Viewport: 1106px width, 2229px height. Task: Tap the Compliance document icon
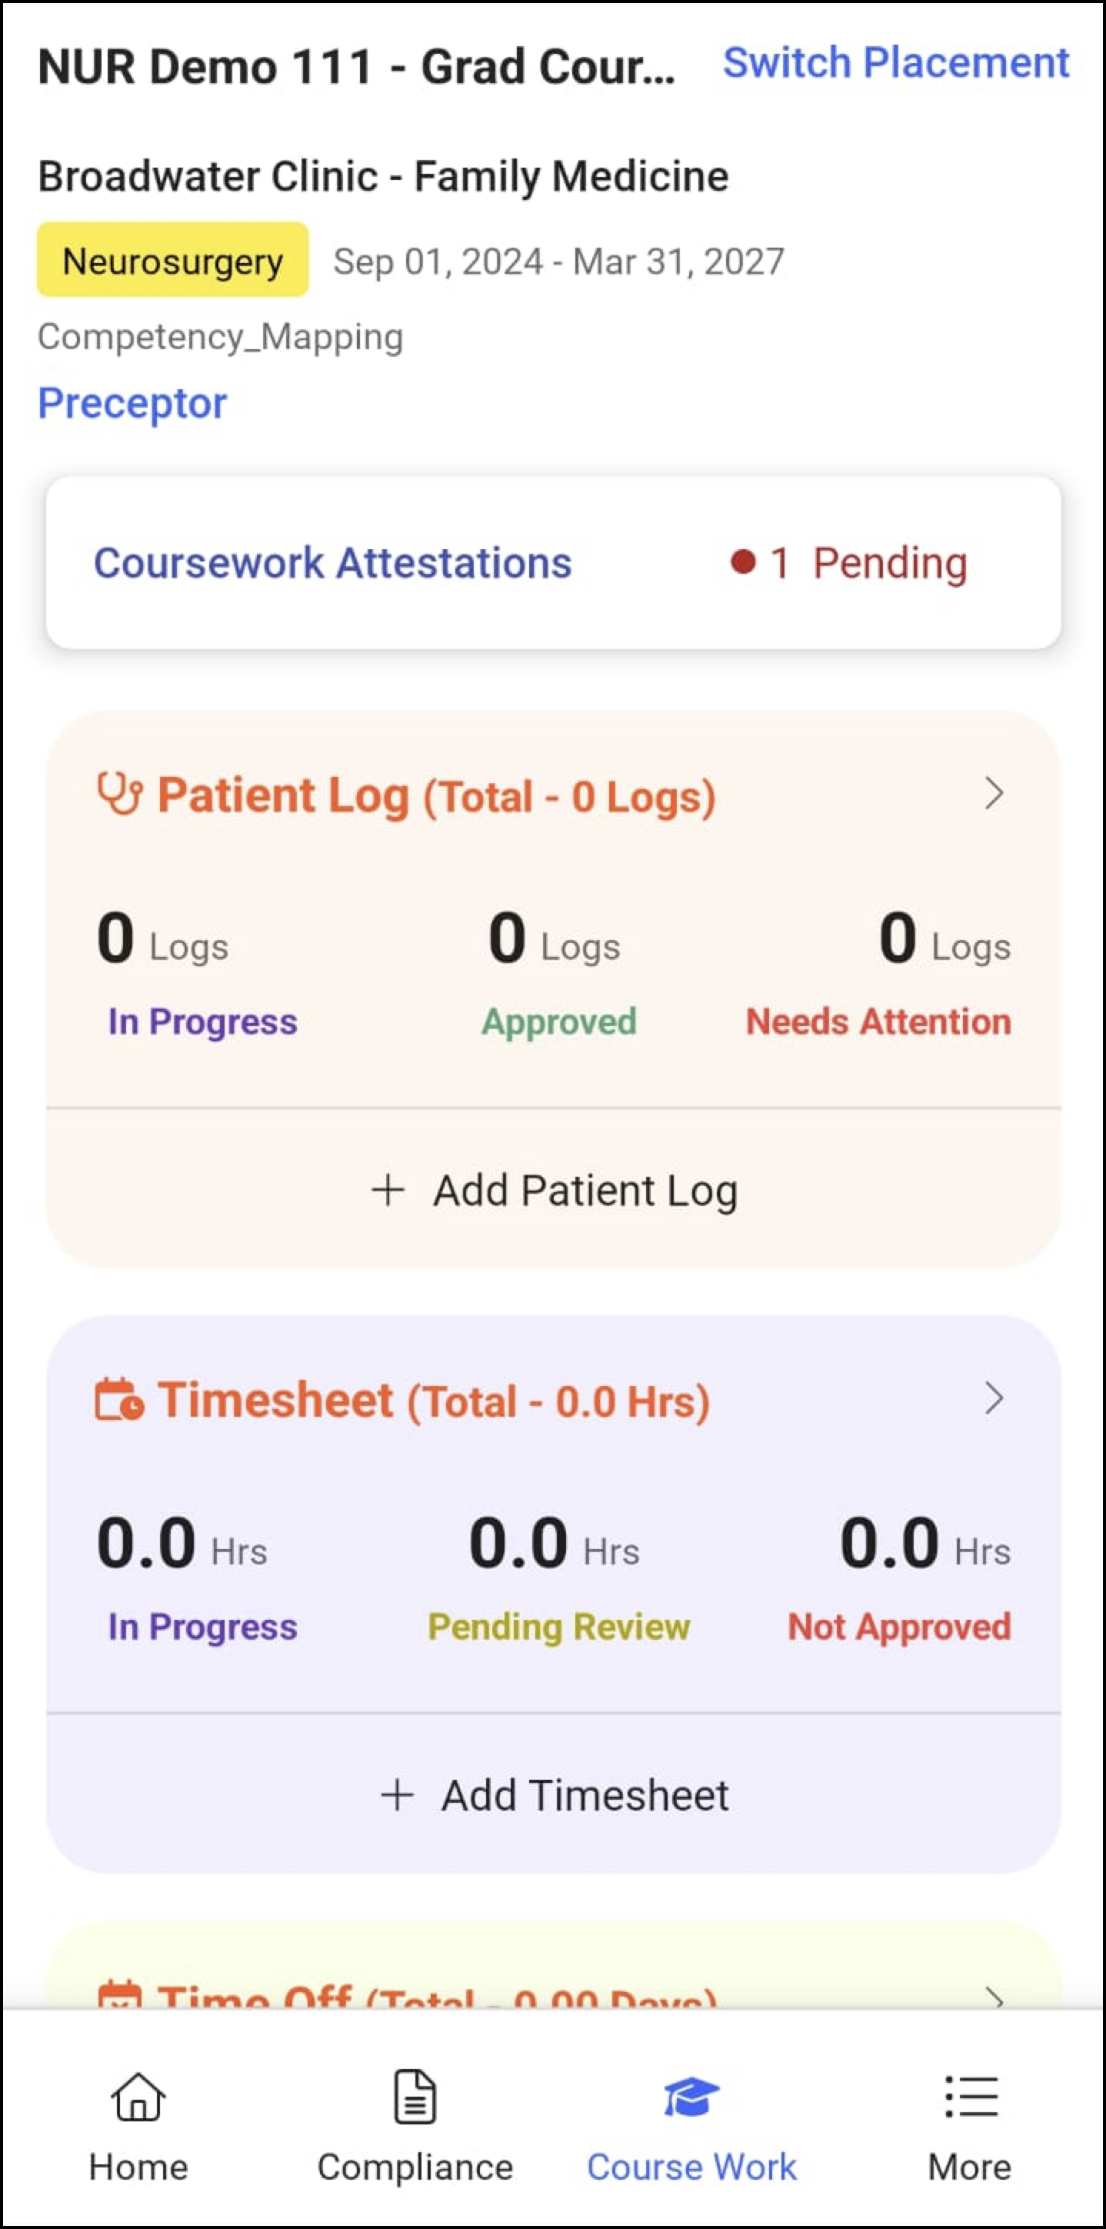click(415, 2097)
